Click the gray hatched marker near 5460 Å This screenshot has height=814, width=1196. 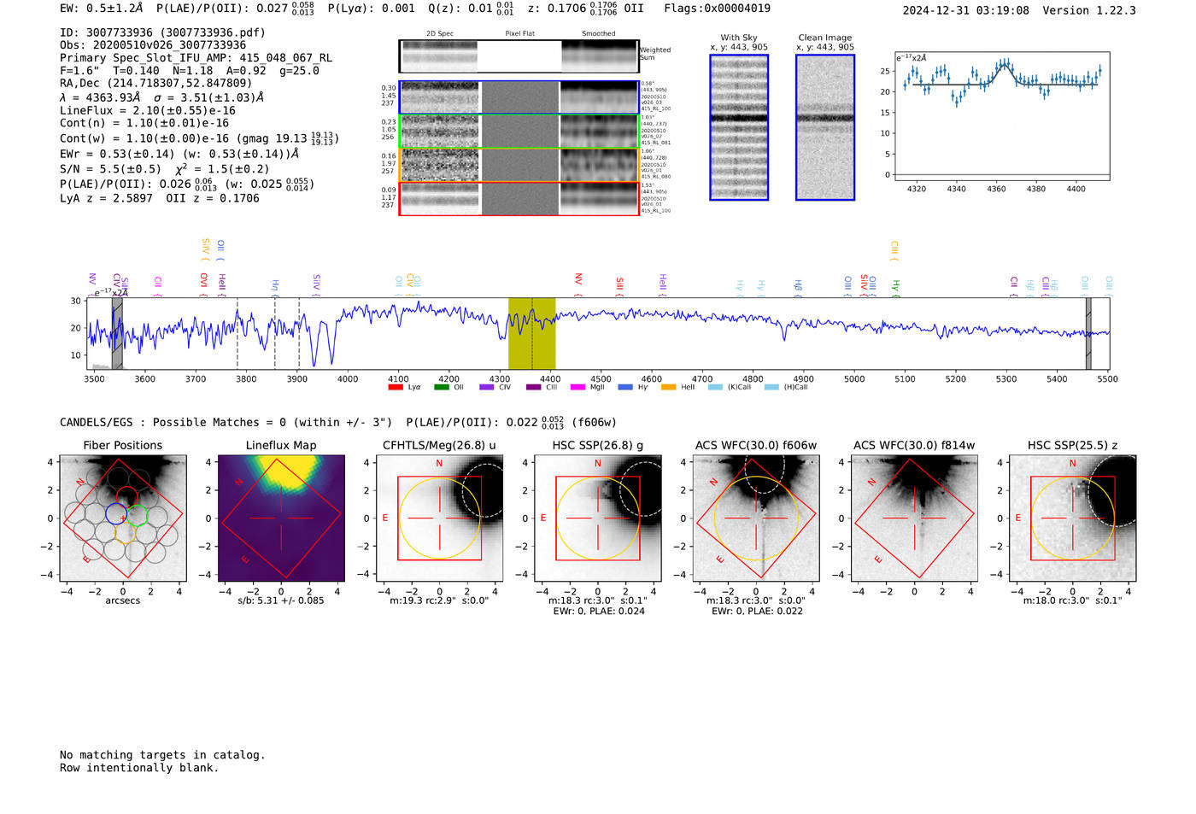[1088, 333]
